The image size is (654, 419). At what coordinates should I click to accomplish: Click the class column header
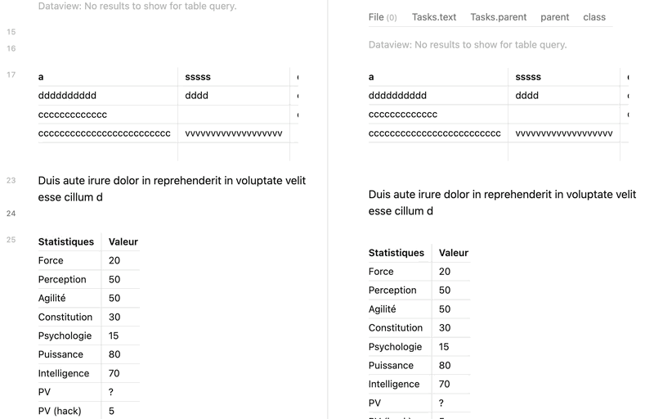pos(594,17)
